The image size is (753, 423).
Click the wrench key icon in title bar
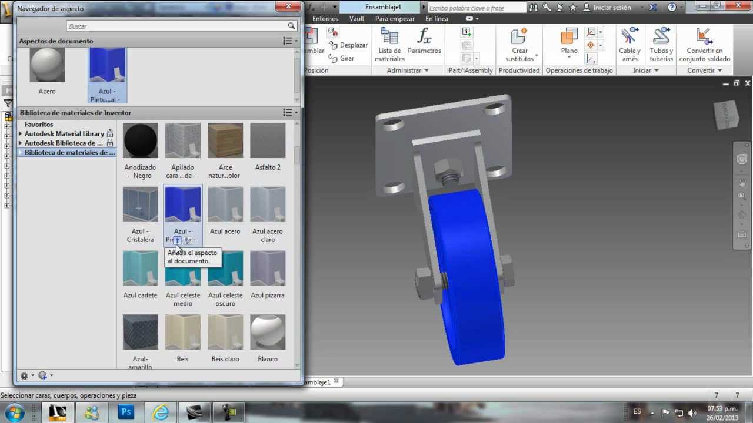pyautogui.click(x=547, y=8)
